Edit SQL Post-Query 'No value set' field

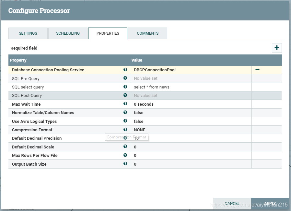[191, 96]
